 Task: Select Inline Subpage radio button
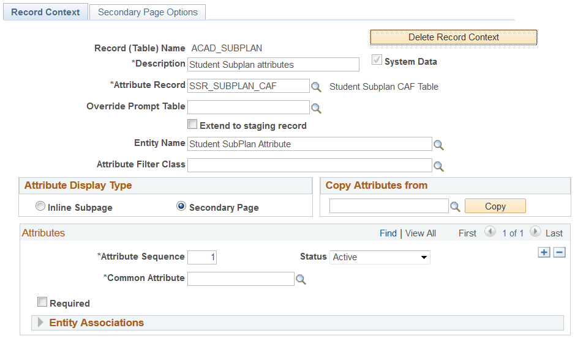pyautogui.click(x=41, y=206)
